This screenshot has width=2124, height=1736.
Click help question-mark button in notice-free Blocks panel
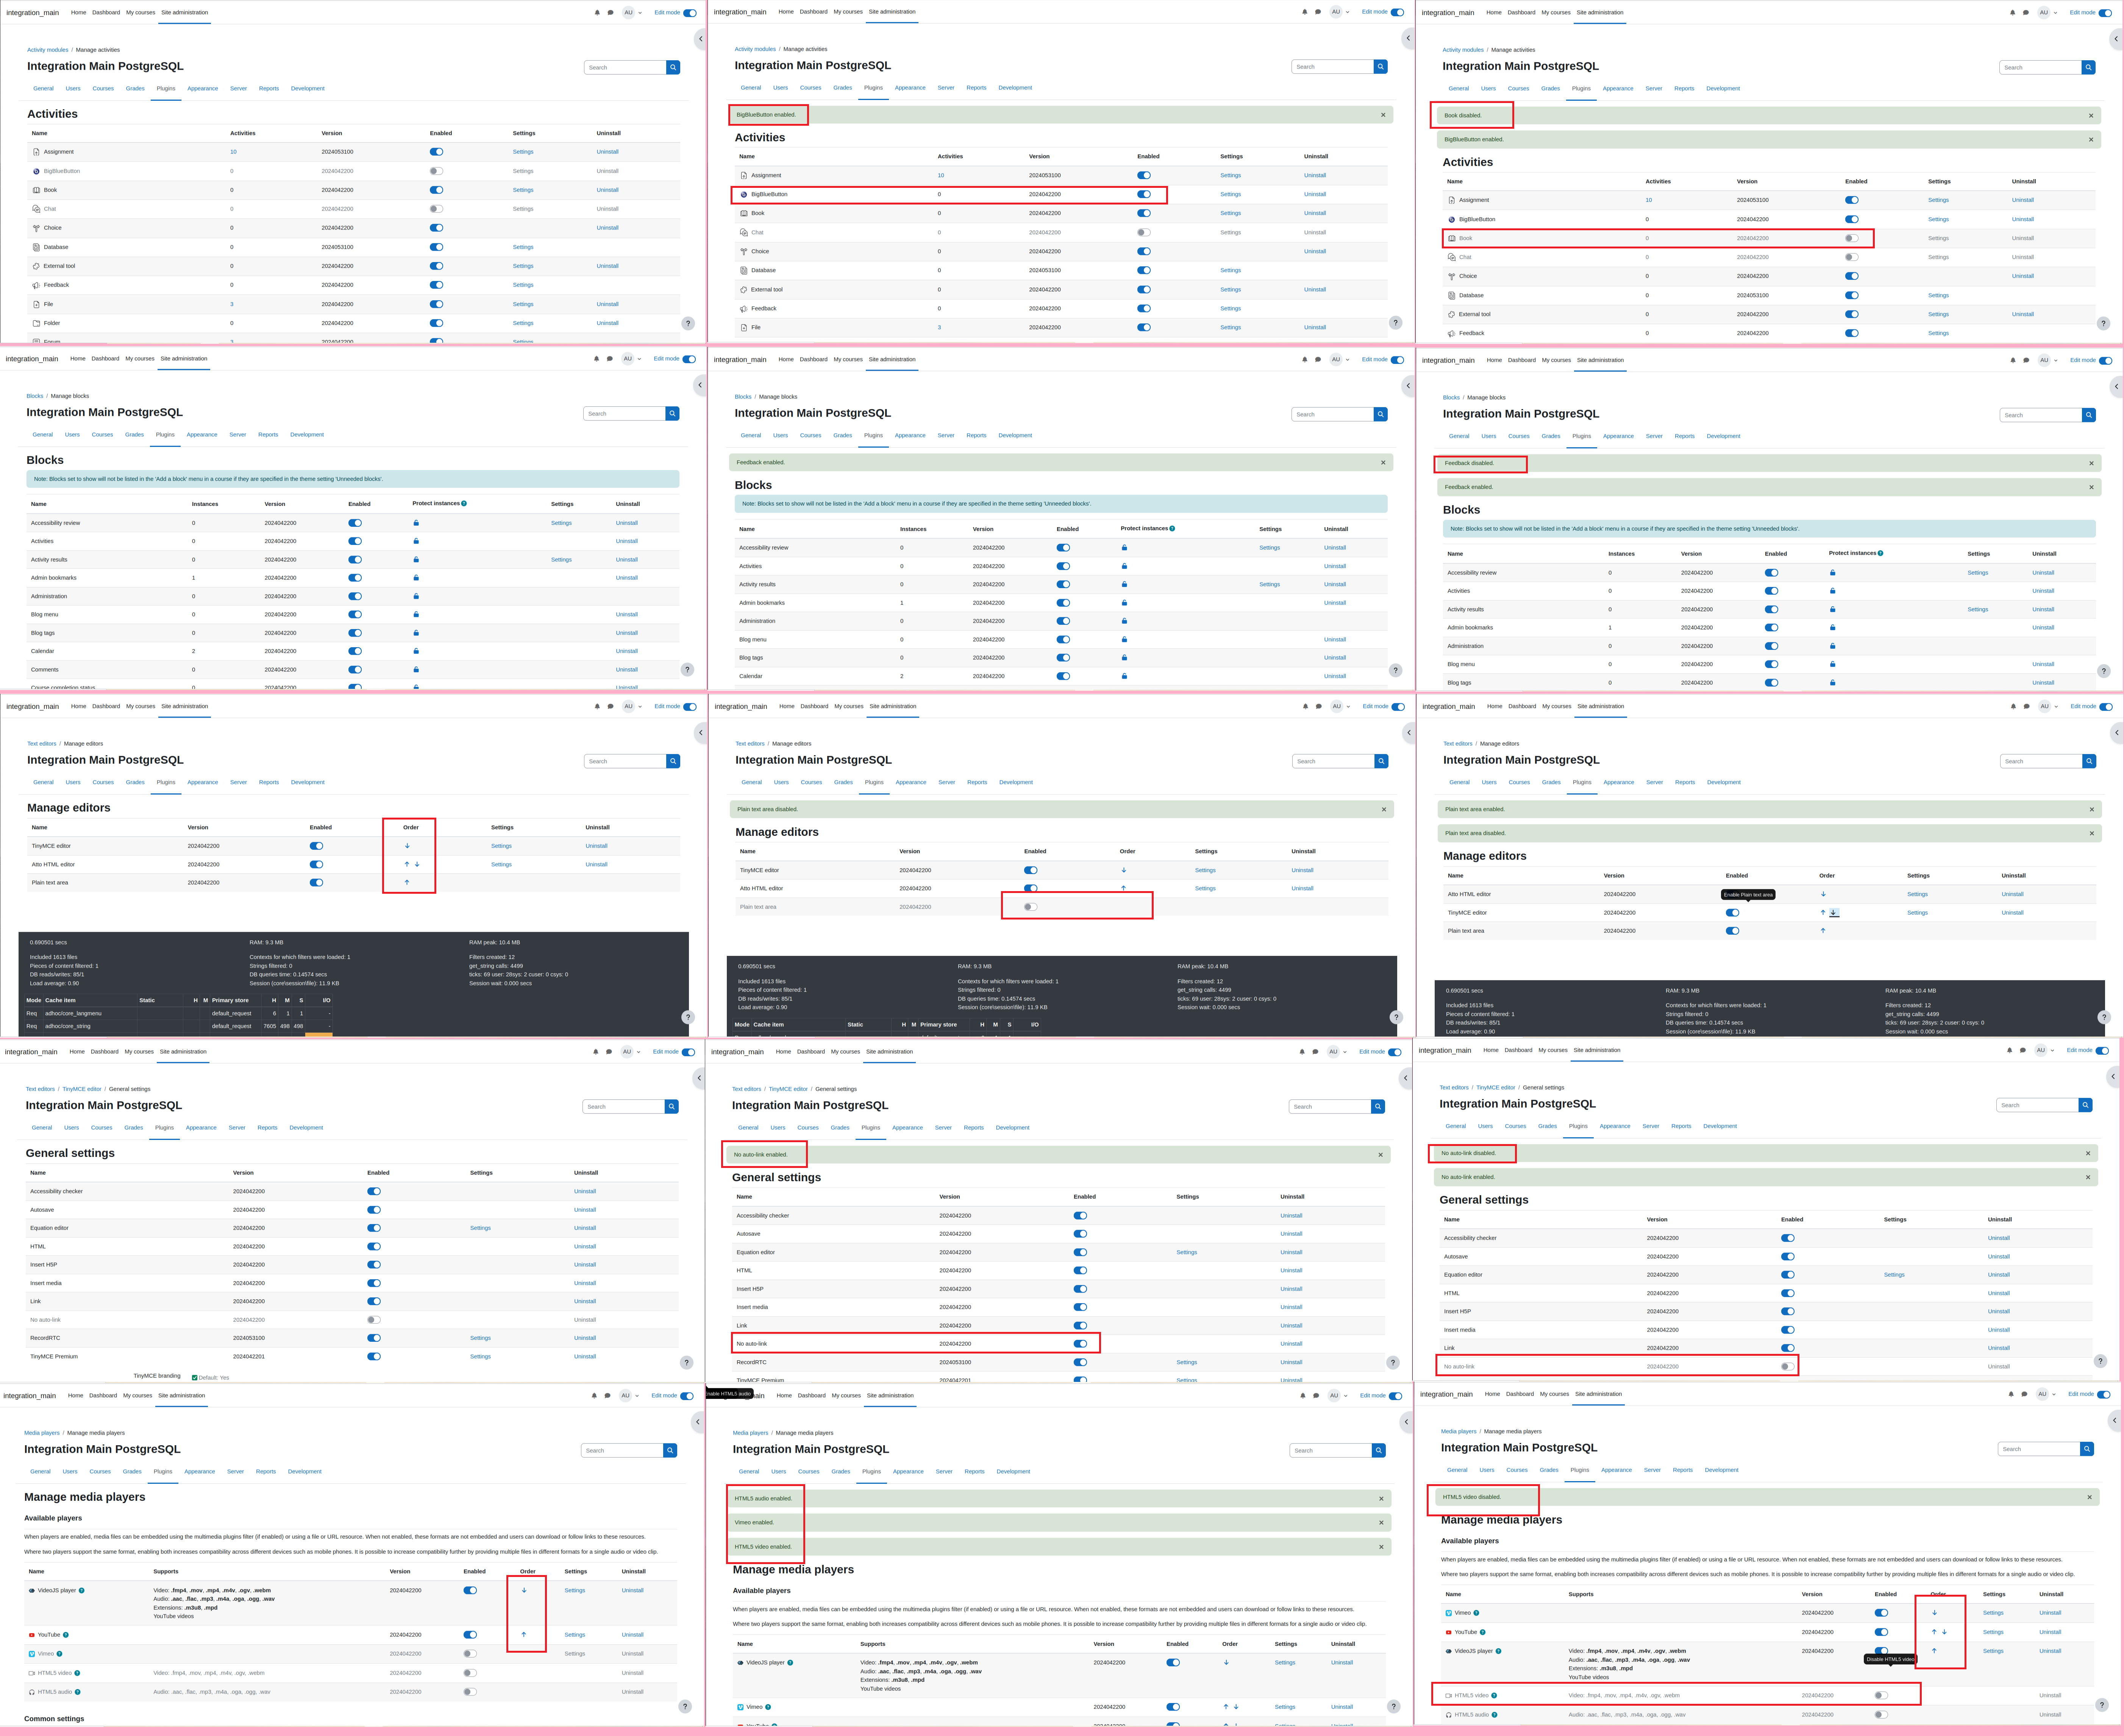pos(687,670)
